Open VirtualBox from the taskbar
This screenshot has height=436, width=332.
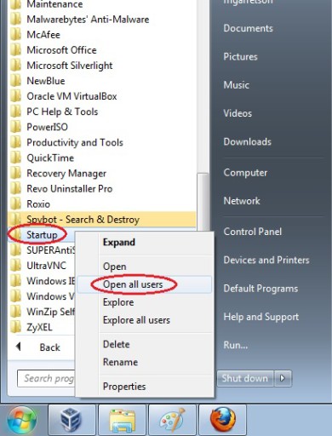(x=72, y=420)
